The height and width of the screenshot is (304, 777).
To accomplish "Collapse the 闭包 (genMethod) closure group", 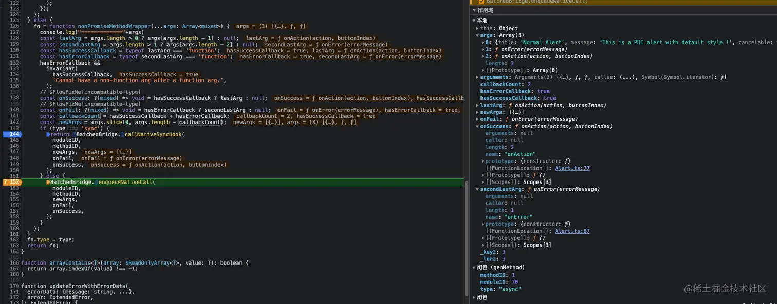I will pos(474,267).
